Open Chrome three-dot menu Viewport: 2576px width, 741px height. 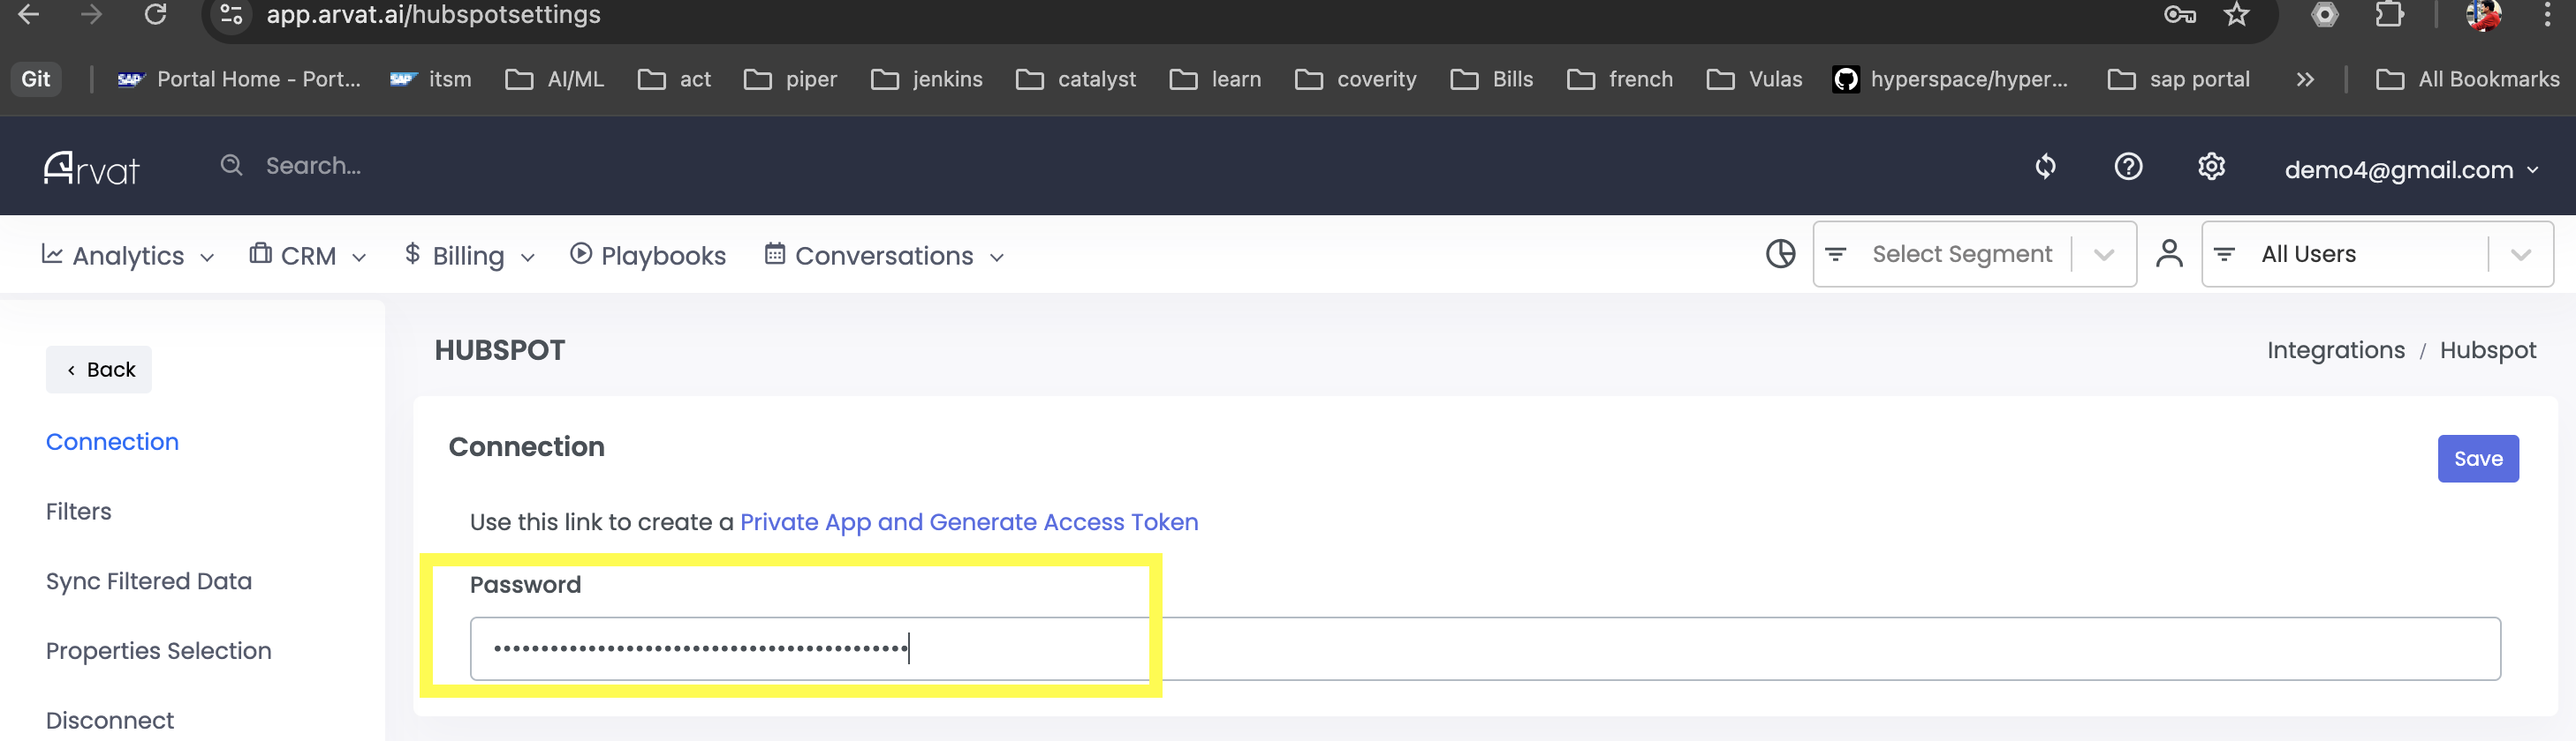point(2547,14)
